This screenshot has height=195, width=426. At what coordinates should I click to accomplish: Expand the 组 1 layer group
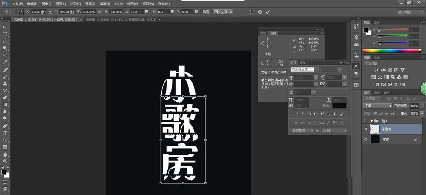click(x=372, y=121)
